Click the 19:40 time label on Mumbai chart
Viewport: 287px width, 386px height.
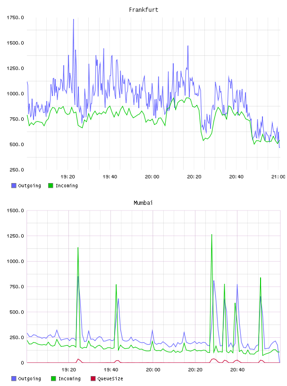click(x=111, y=369)
